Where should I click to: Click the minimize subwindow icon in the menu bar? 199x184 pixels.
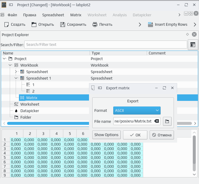coord(186,13)
